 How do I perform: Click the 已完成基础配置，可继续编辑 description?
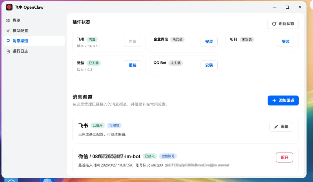103,134
